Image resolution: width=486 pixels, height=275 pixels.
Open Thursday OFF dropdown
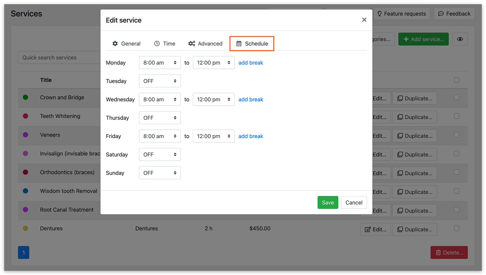click(x=160, y=118)
